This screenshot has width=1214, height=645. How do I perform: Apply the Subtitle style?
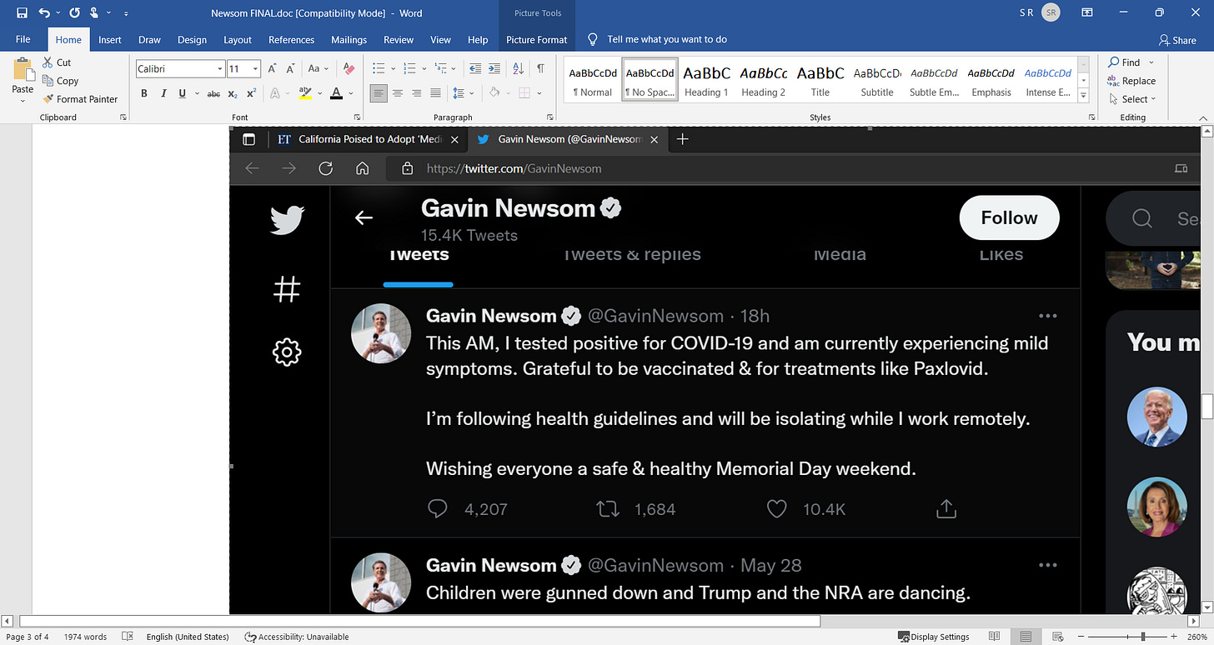point(877,80)
